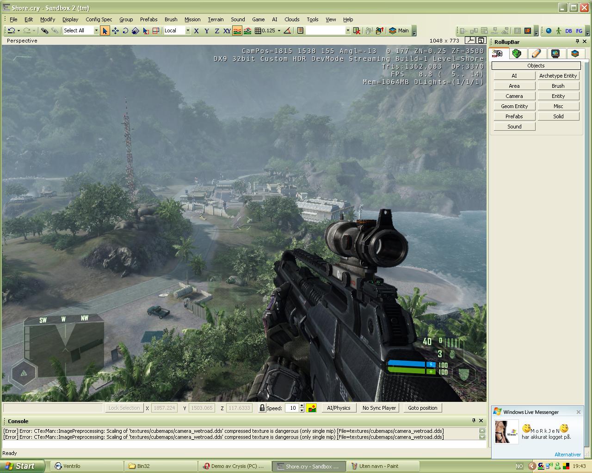Click the AI object button
Screen dimensions: 592x473
pos(514,76)
